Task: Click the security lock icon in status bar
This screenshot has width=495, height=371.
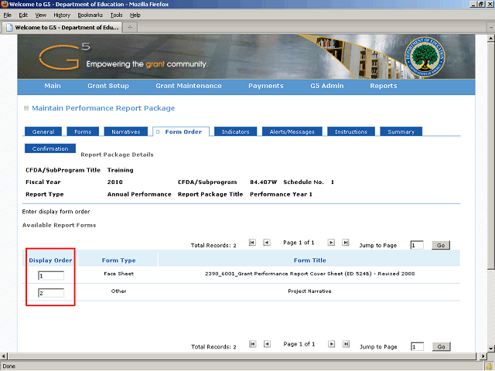Action: pos(489,366)
